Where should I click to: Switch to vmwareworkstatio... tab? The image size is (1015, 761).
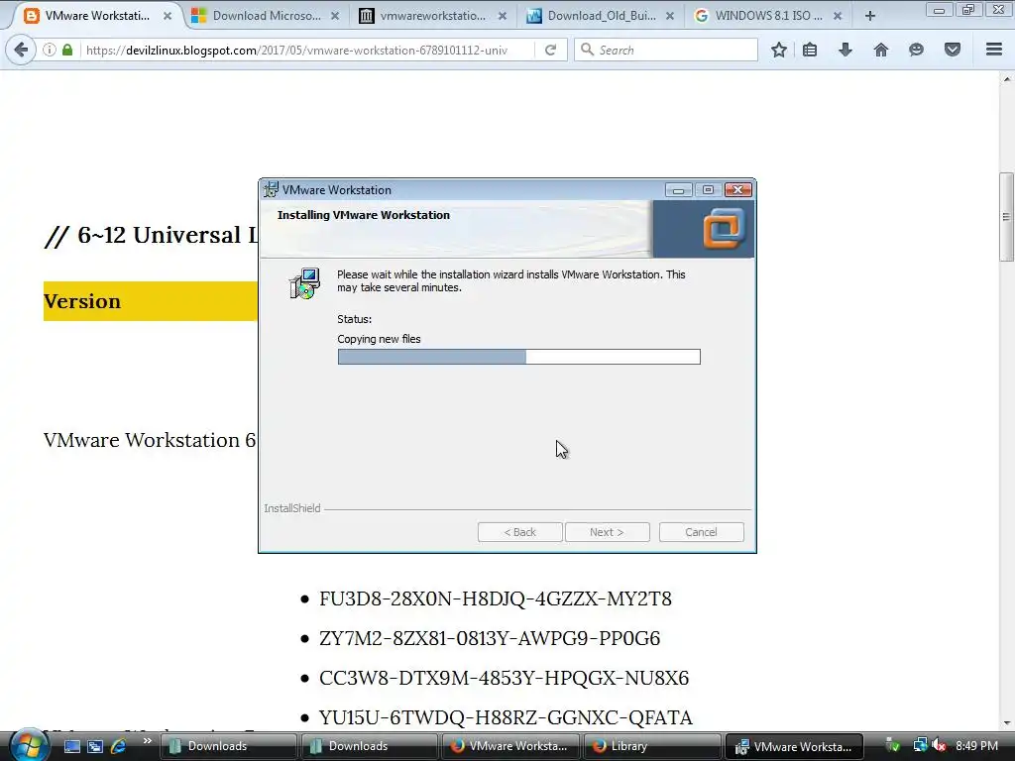coord(432,16)
